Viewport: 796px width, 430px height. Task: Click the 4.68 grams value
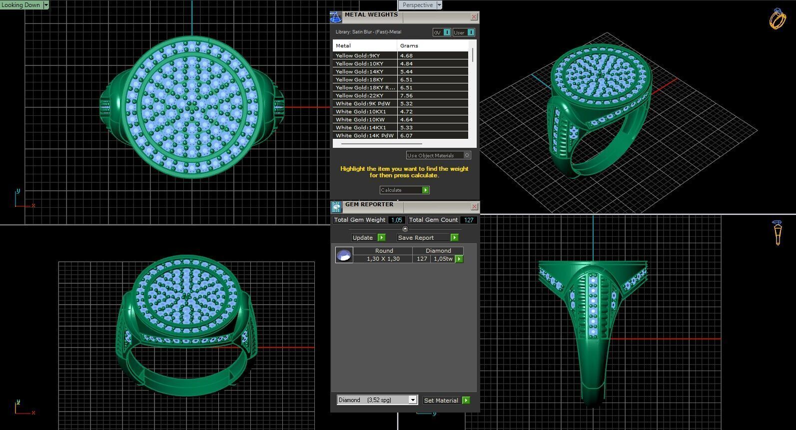[x=406, y=55]
